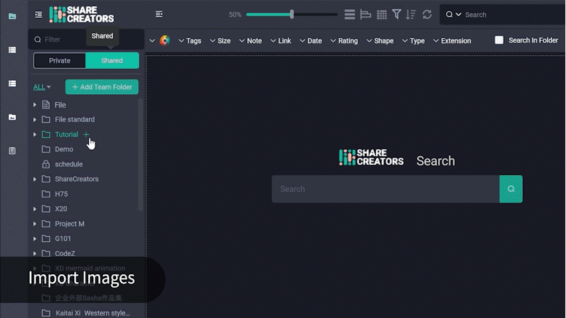Open the sort order icon
Viewport: 566px width, 318px height.
point(411,15)
